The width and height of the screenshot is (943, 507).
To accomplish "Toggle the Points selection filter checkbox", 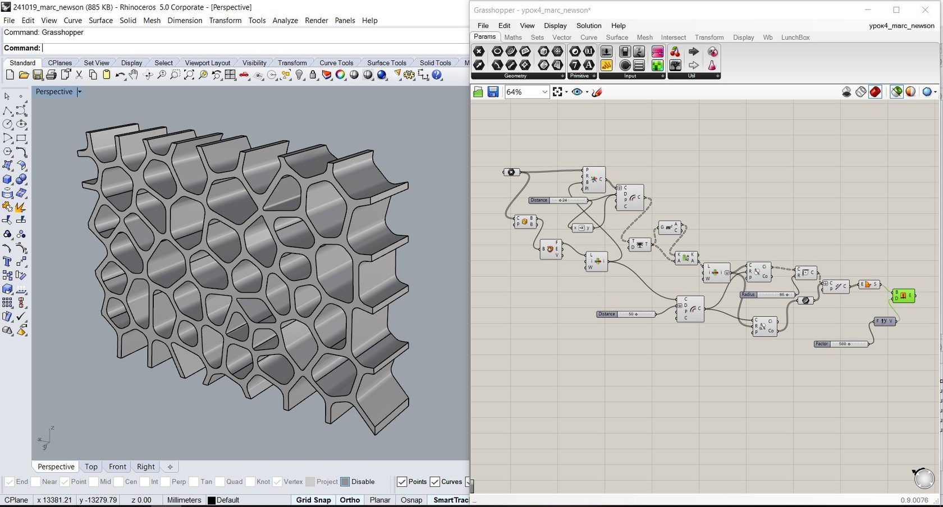I will tap(402, 482).
